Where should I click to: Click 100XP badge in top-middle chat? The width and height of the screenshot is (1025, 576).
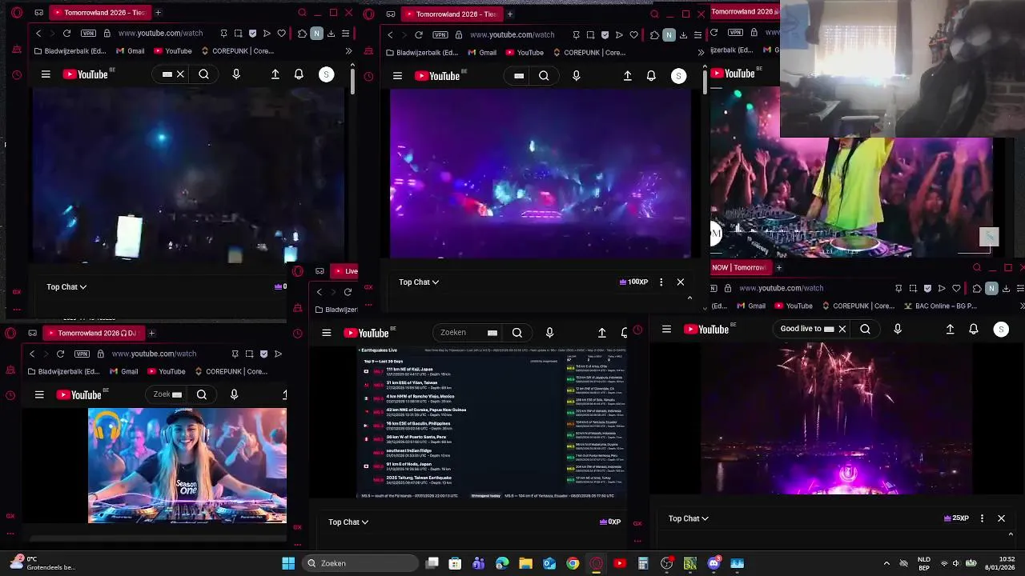click(x=633, y=282)
